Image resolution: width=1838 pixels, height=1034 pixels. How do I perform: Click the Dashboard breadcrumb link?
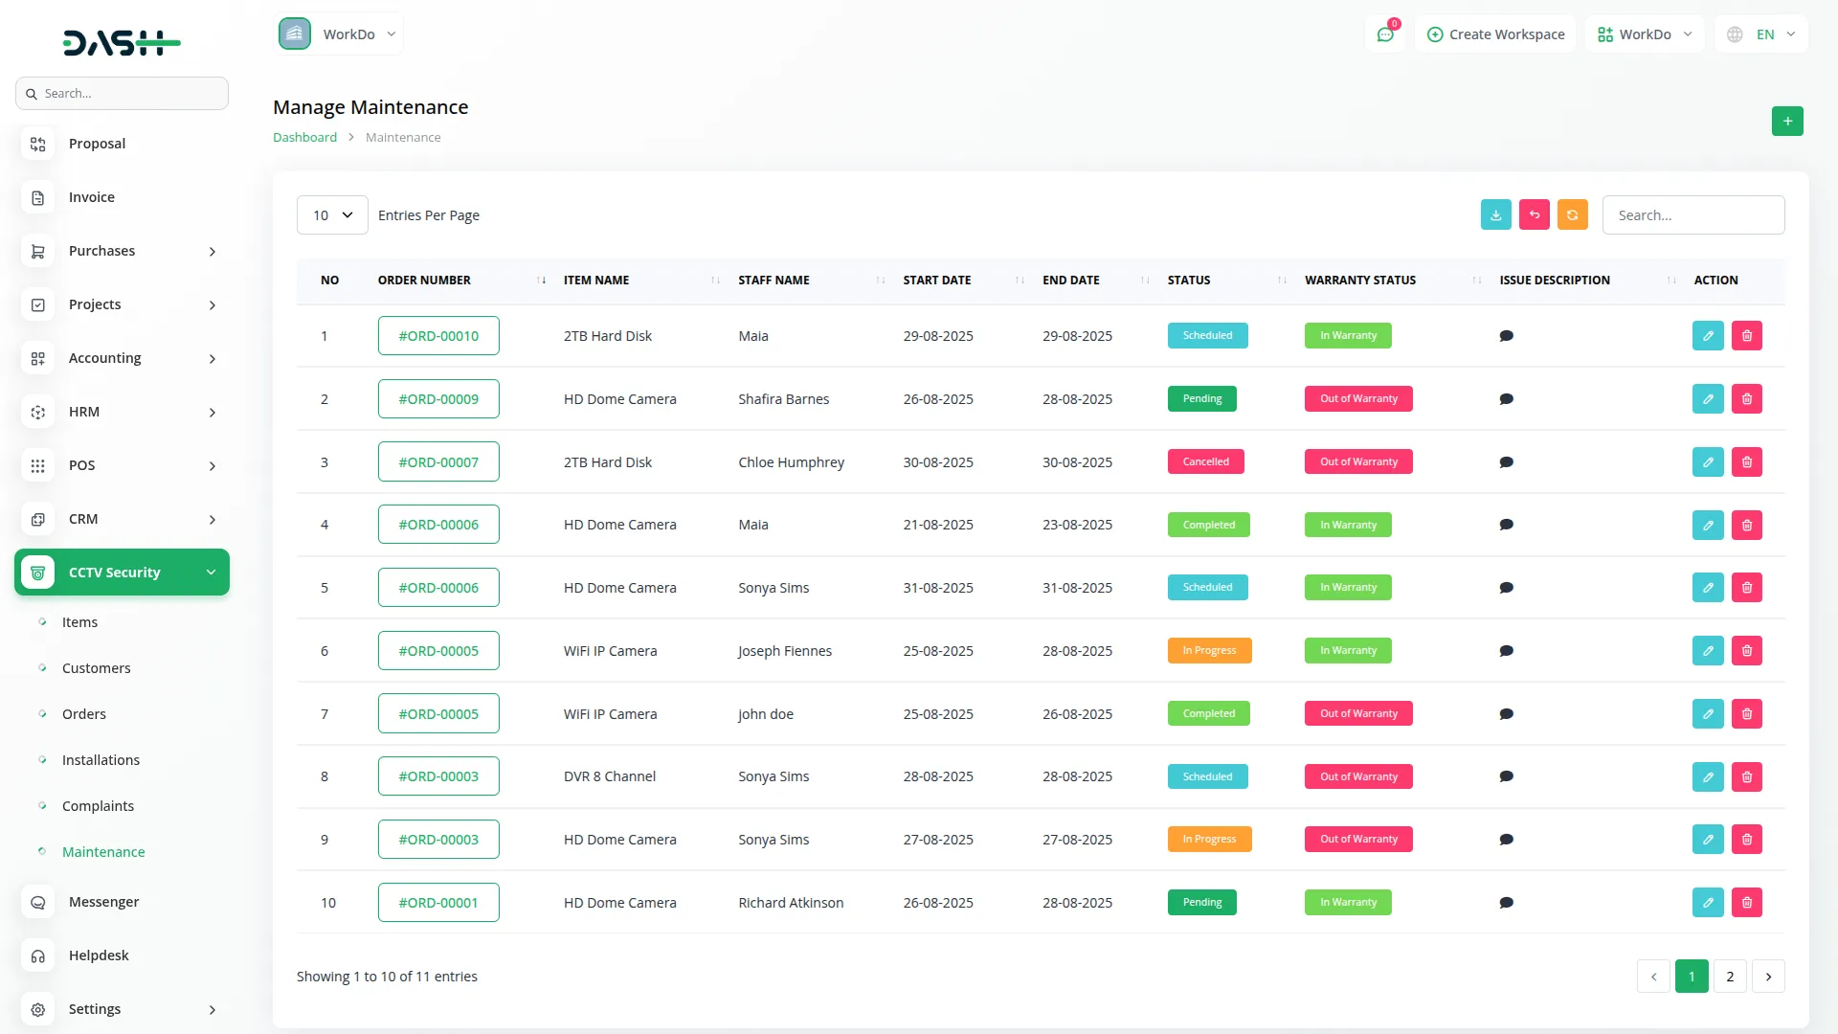[x=304, y=137]
